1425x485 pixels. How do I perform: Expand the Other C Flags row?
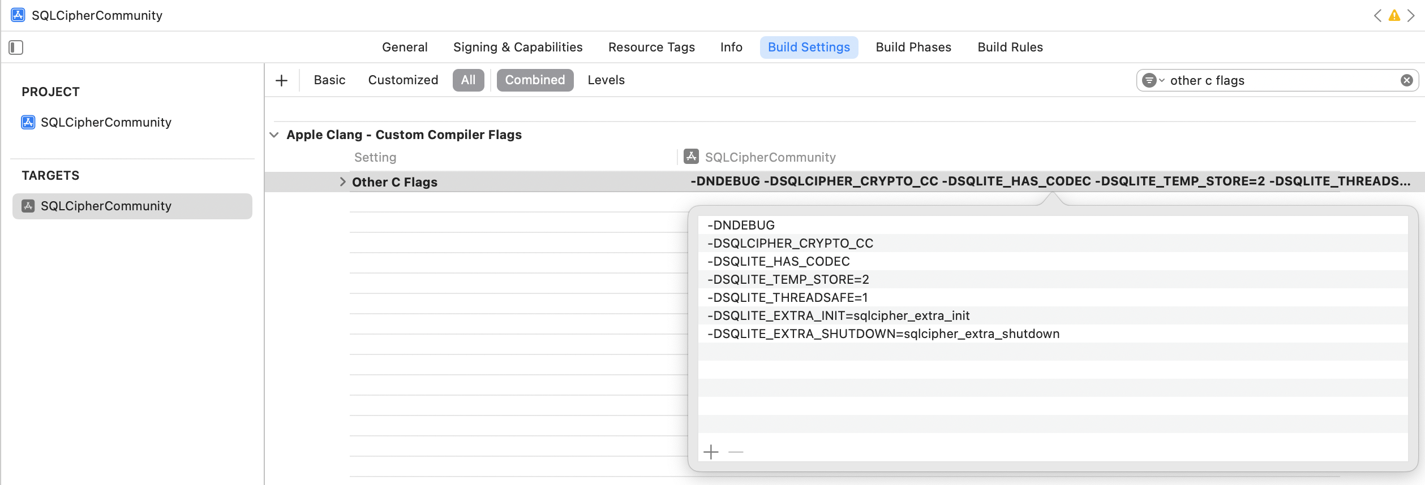point(342,181)
